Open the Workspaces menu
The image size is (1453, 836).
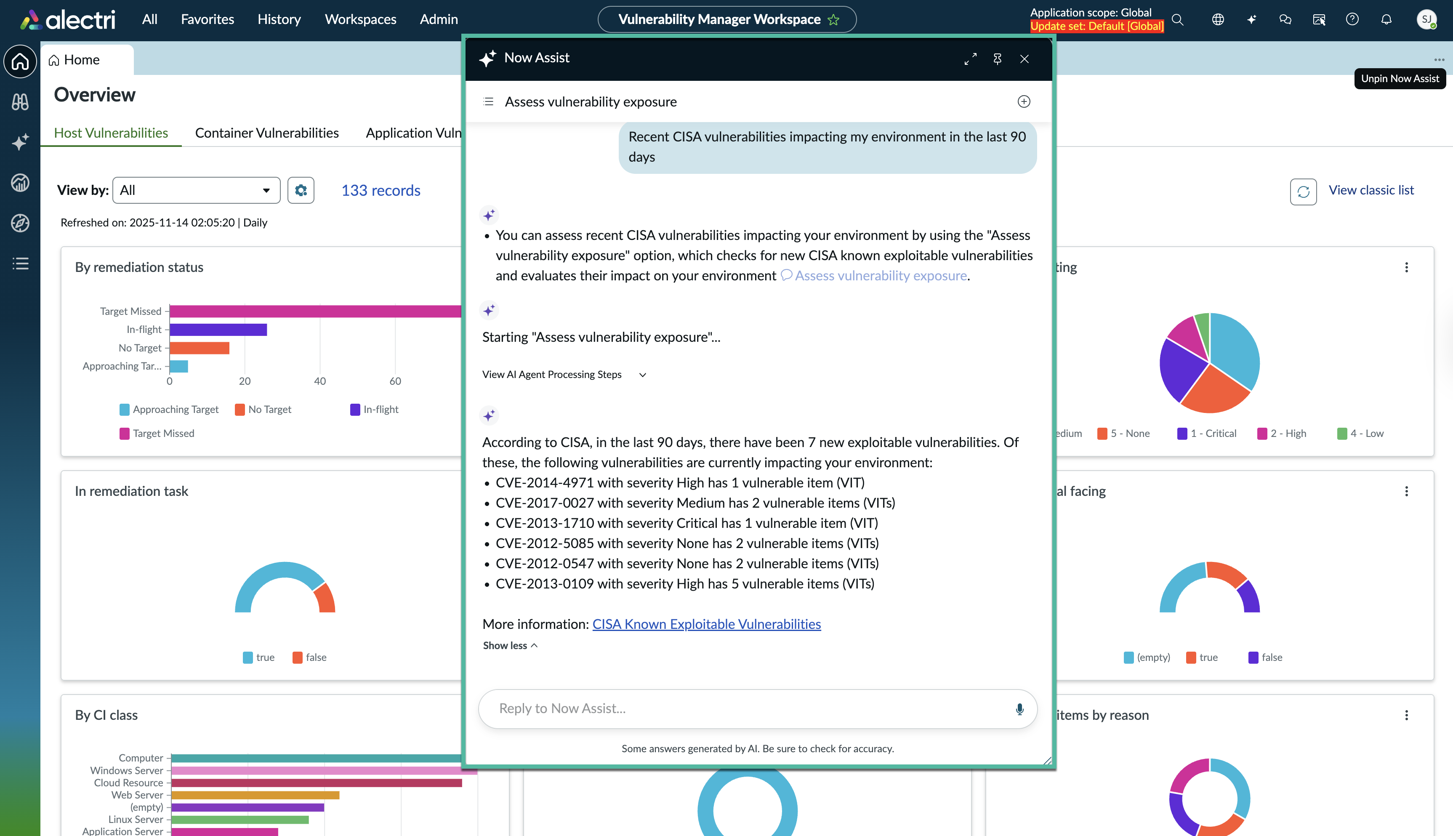[360, 19]
